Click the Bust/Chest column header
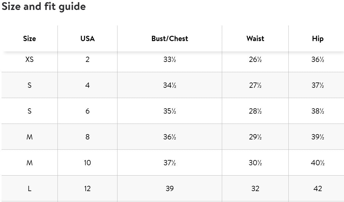 pos(170,39)
